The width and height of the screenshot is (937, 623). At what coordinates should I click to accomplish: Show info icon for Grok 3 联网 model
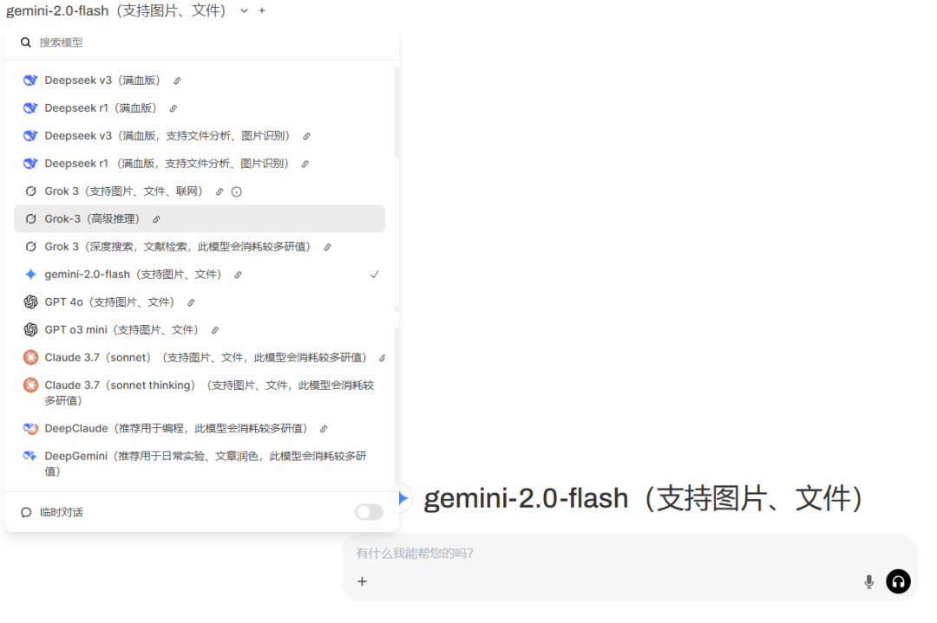pos(237,192)
